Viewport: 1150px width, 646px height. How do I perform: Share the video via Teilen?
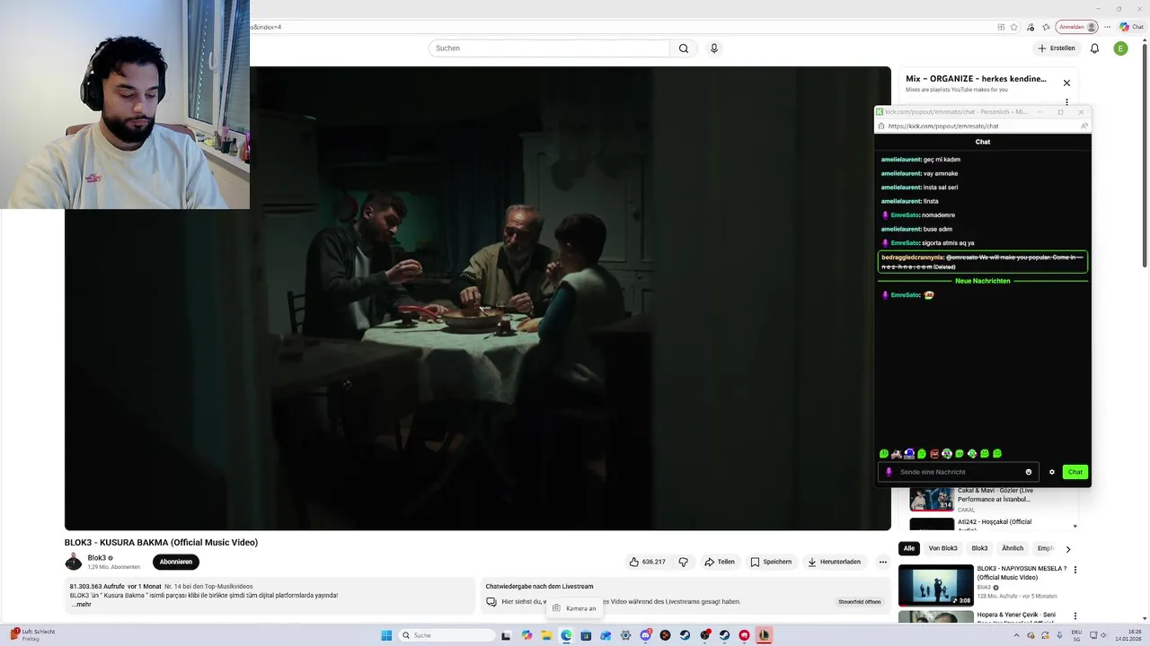pos(720,562)
